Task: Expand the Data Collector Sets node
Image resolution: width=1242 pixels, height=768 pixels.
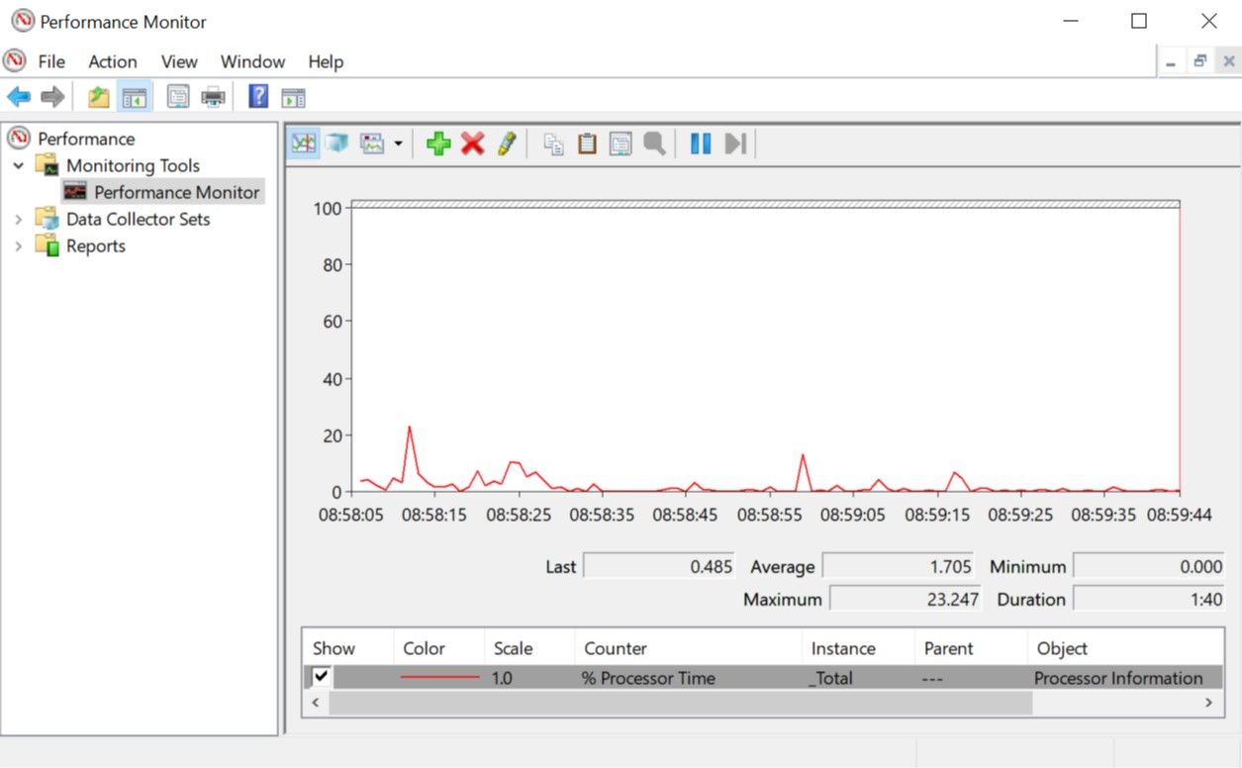Action: pyautogui.click(x=21, y=219)
